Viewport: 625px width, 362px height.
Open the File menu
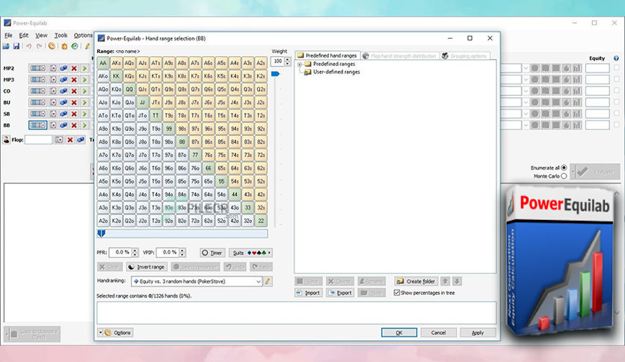click(x=8, y=35)
